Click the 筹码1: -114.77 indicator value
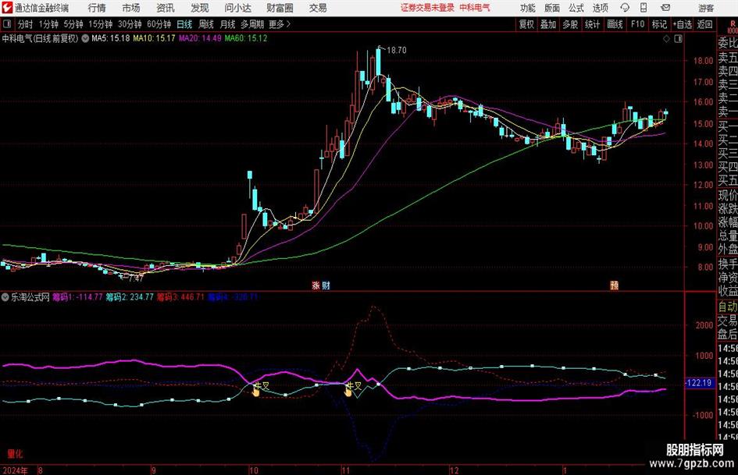Viewport: 738px width, 475px height. pos(77,296)
